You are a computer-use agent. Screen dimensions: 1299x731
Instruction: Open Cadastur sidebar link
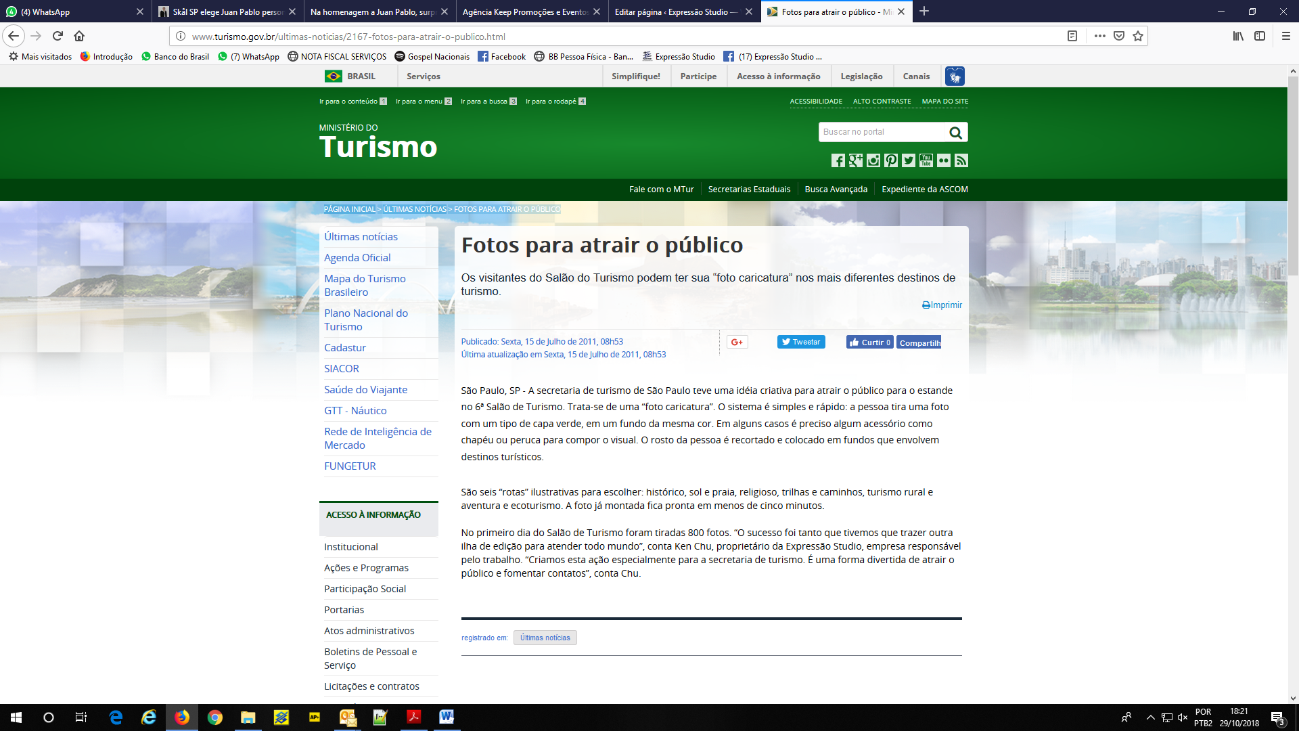(345, 348)
